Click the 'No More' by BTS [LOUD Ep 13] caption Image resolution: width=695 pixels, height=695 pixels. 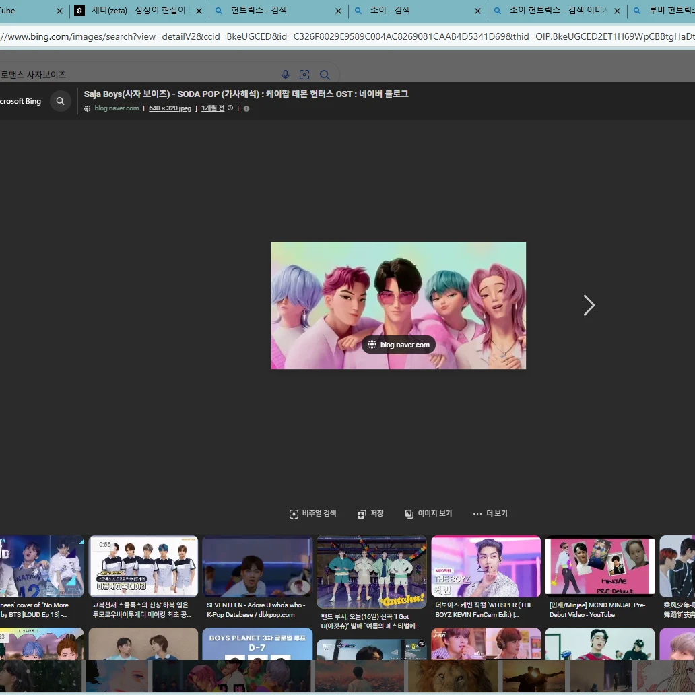[34, 610]
